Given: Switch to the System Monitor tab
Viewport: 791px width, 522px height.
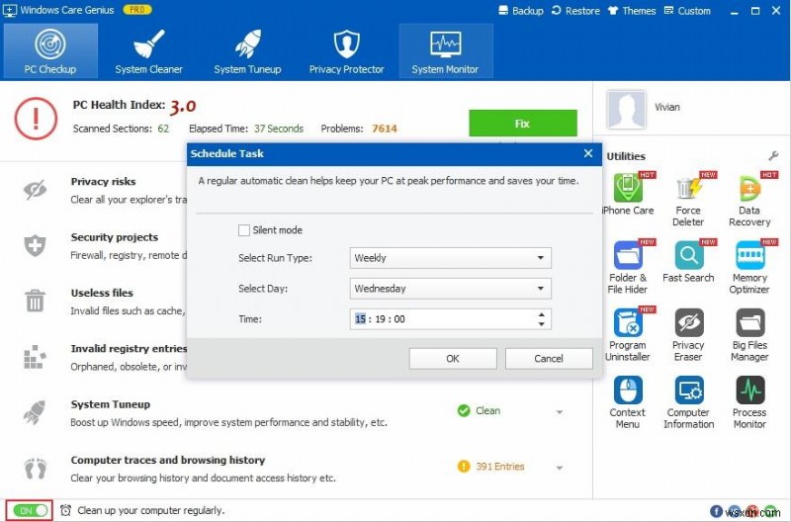Looking at the screenshot, I should [446, 51].
